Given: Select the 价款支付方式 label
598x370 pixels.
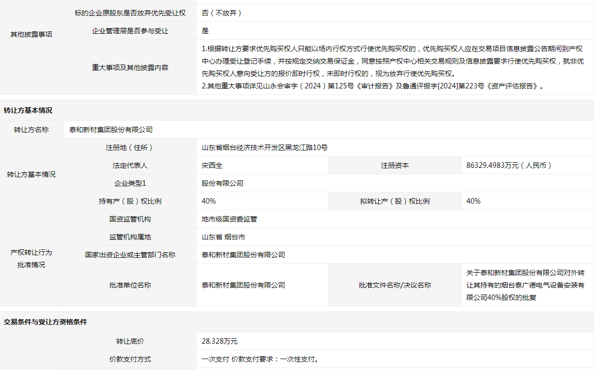Looking at the screenshot, I should point(130,359).
